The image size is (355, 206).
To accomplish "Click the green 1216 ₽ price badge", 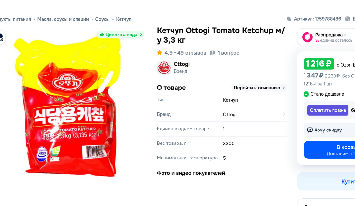I will tap(319, 64).
